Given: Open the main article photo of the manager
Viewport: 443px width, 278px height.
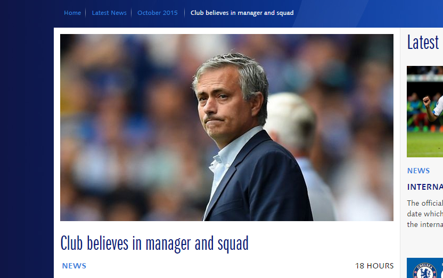Looking at the screenshot, I should point(227,128).
